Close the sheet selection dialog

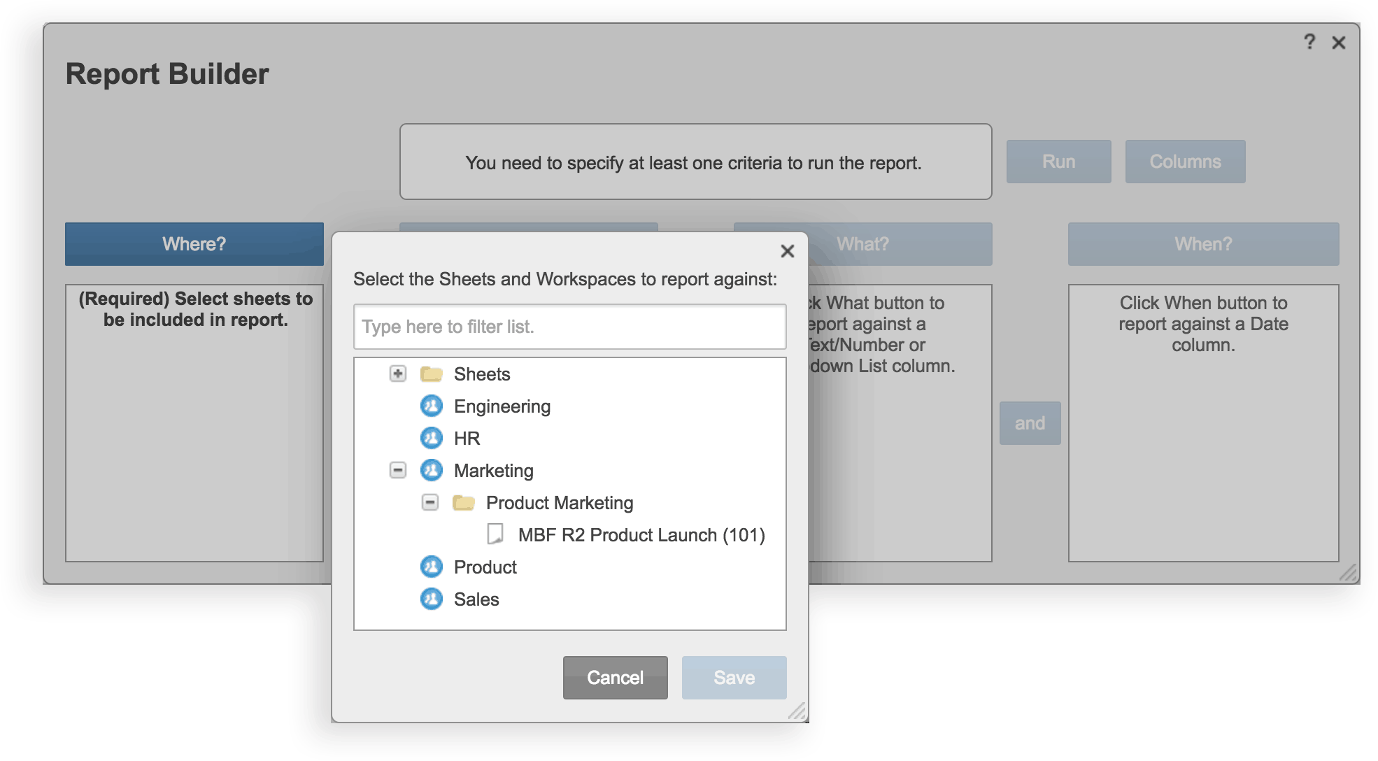(787, 251)
